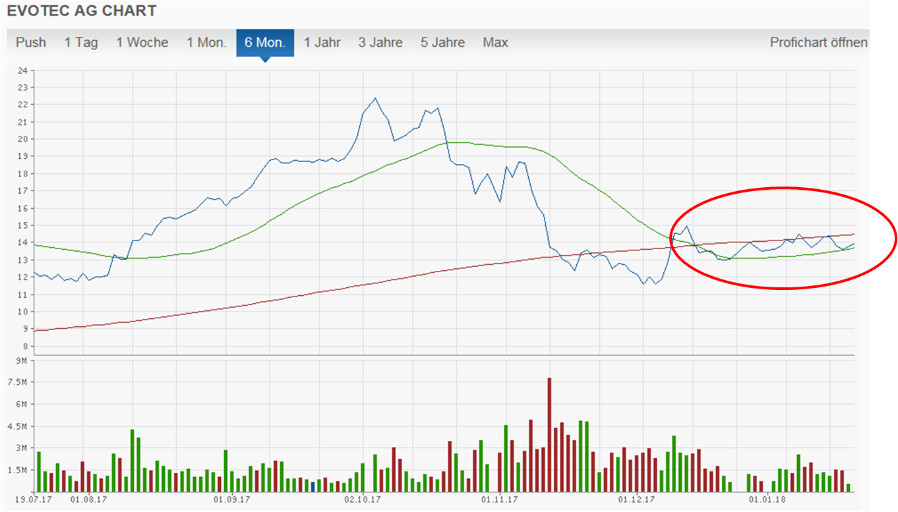Click the 3M volume axis label

[x=21, y=449]
